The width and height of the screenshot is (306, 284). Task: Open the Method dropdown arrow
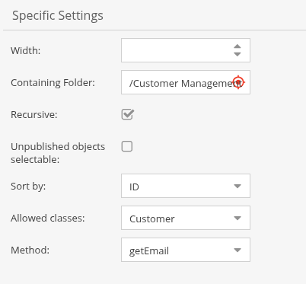tap(237, 250)
